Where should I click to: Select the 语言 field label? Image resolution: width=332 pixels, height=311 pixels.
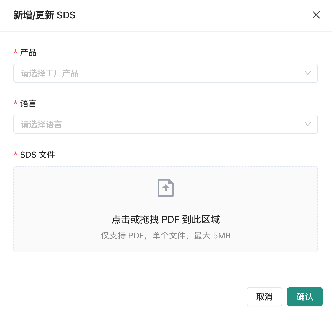28,104
